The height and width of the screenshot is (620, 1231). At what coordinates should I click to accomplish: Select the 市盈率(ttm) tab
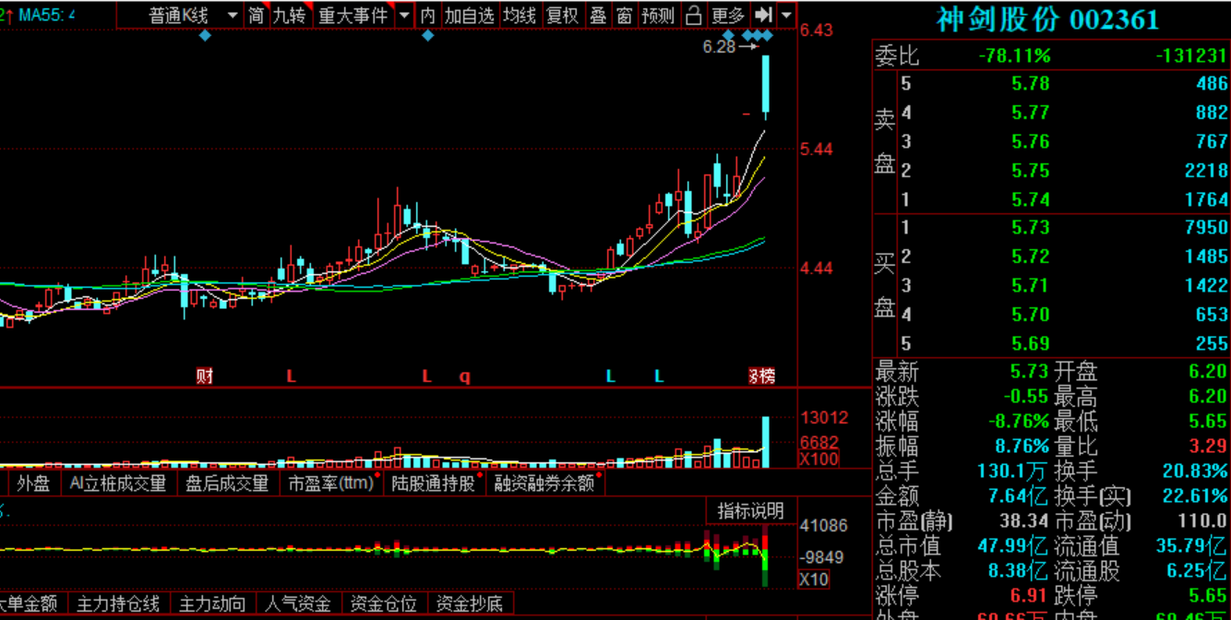[x=331, y=483]
